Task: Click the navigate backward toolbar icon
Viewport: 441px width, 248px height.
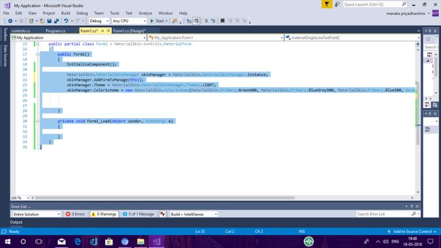Action: coord(10,21)
